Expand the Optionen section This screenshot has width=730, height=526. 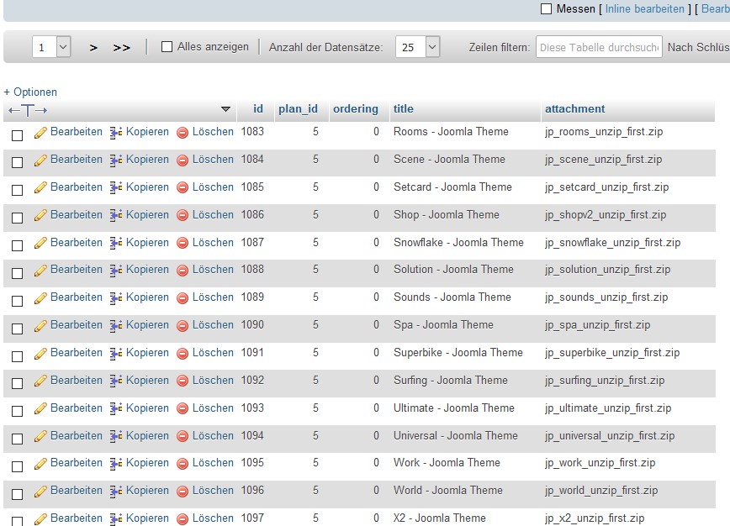30,92
